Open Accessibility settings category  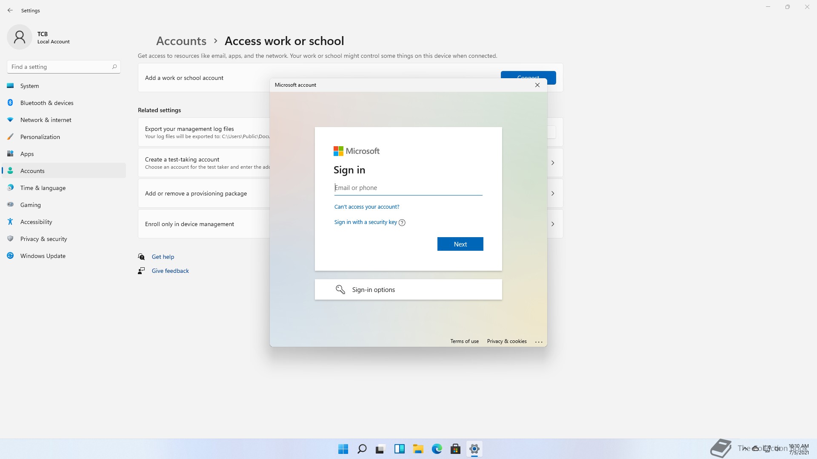(64, 222)
